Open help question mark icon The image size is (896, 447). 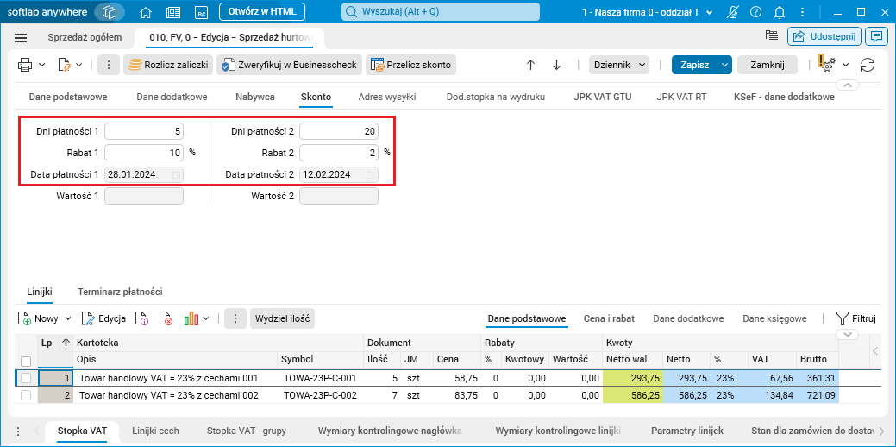pos(756,12)
